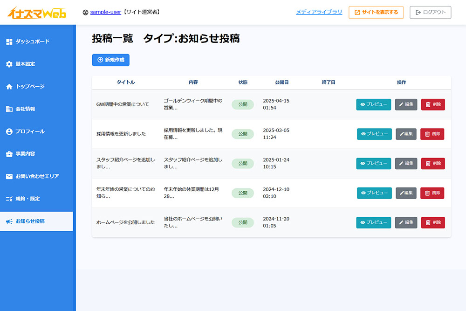Screen dimensions: 466x311
Task: Preview the スタッフ紹介ページ post
Action: coord(374,163)
